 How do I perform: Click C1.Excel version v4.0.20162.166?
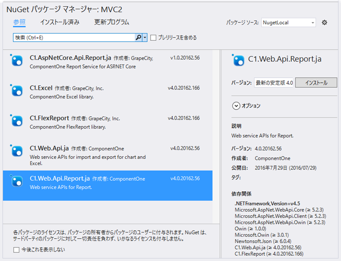point(184,88)
